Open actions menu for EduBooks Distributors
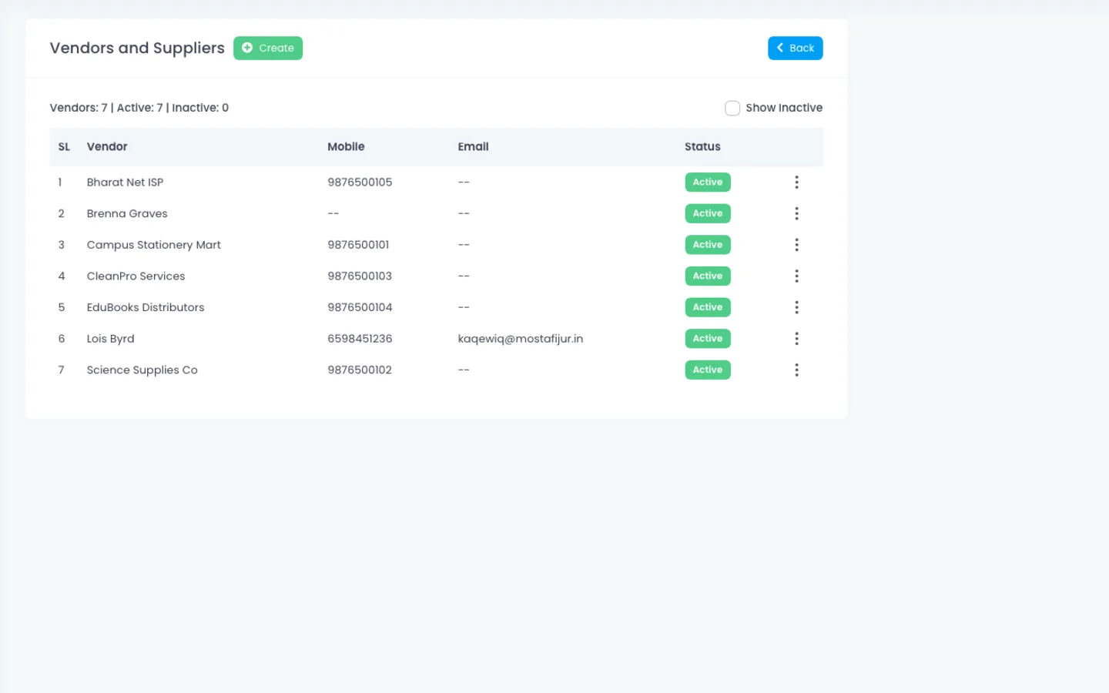Viewport: 1109px width, 693px height. 796,307
